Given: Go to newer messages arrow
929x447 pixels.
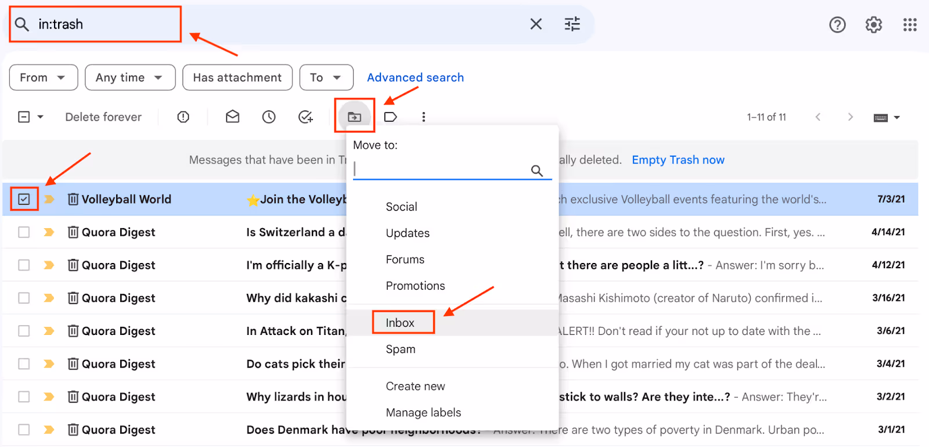Looking at the screenshot, I should pyautogui.click(x=818, y=117).
